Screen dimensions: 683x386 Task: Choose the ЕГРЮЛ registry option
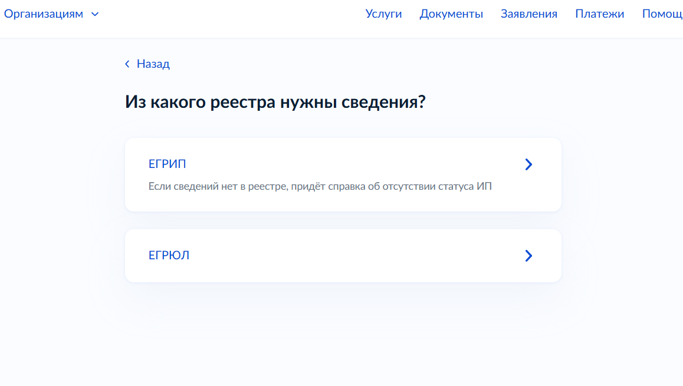343,256
